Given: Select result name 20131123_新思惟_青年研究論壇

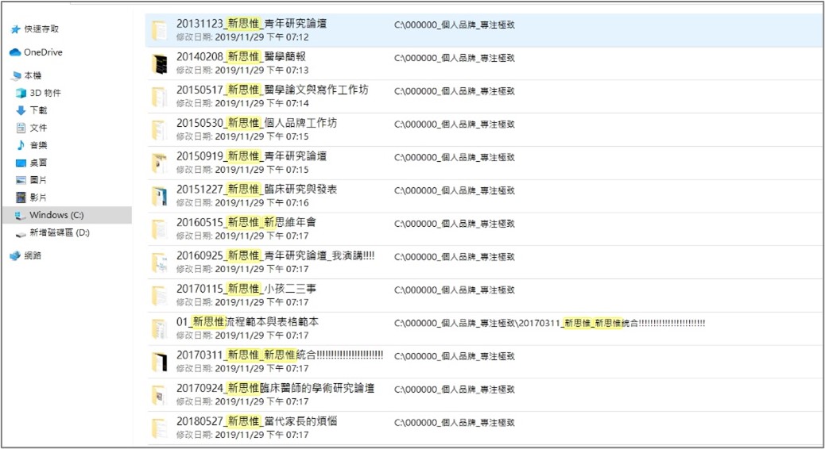Looking at the screenshot, I should (251, 24).
